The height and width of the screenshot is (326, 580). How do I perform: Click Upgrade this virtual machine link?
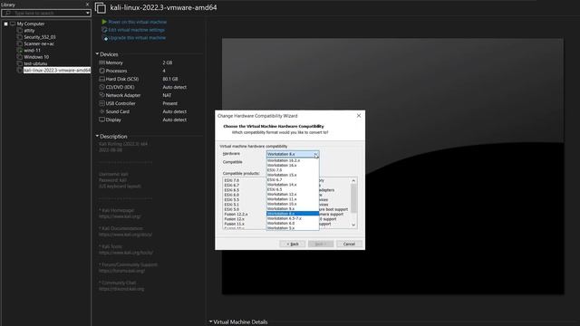pos(137,38)
